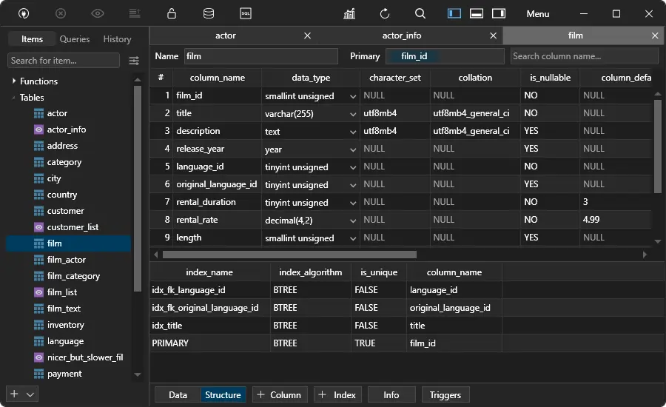The width and height of the screenshot is (666, 407).
Task: Click the database selector cylinder icon
Action: pyautogui.click(x=209, y=13)
